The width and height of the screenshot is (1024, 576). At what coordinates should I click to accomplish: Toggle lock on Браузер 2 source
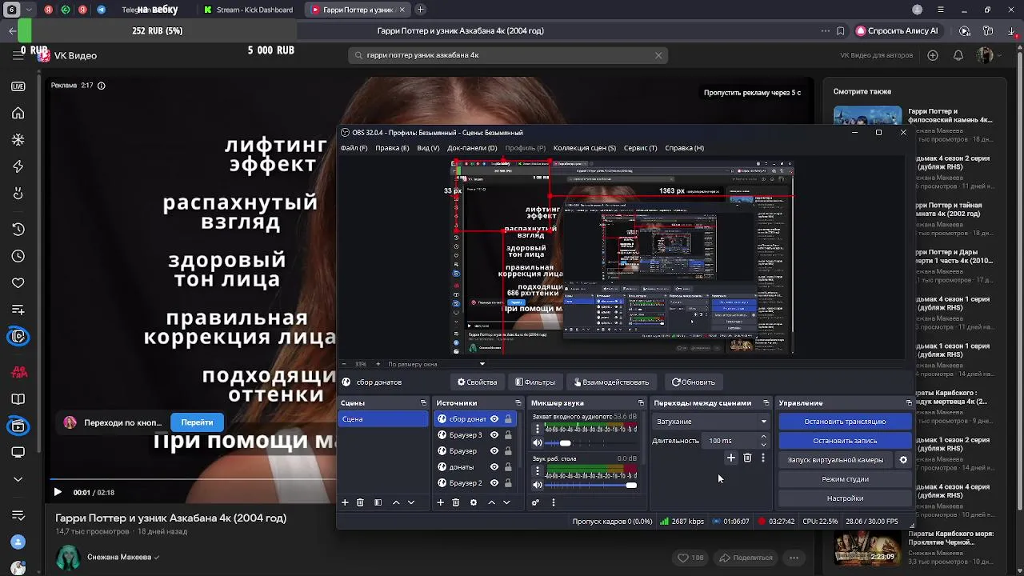(508, 483)
